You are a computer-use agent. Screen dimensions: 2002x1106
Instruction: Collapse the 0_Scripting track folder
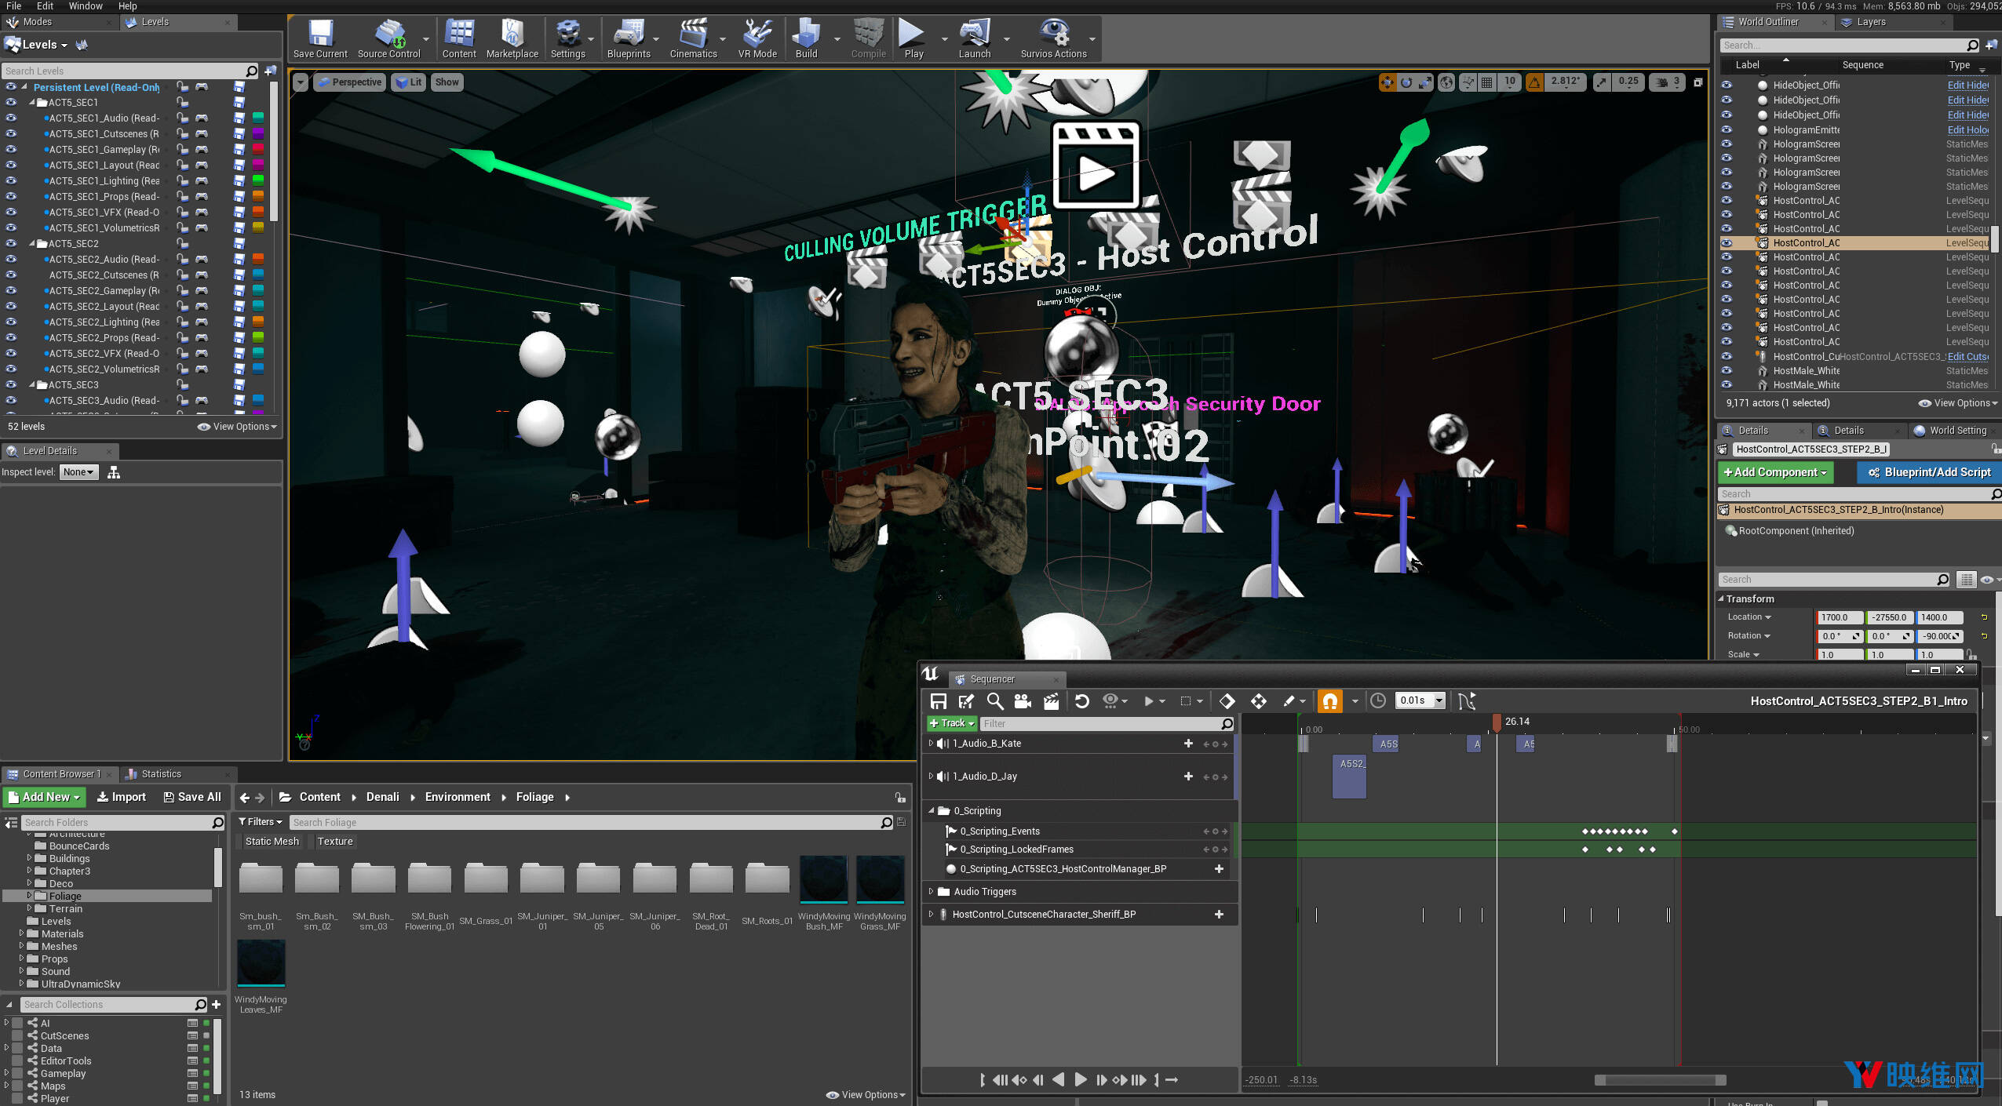click(932, 811)
